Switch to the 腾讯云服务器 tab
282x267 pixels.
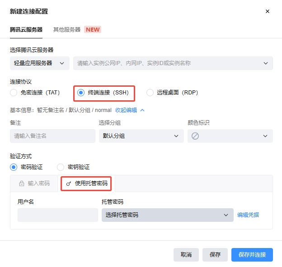pos(26,29)
